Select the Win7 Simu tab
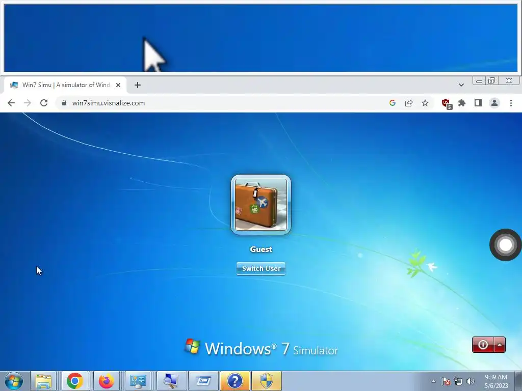 65,85
